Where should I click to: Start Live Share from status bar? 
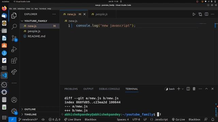pos(73,120)
